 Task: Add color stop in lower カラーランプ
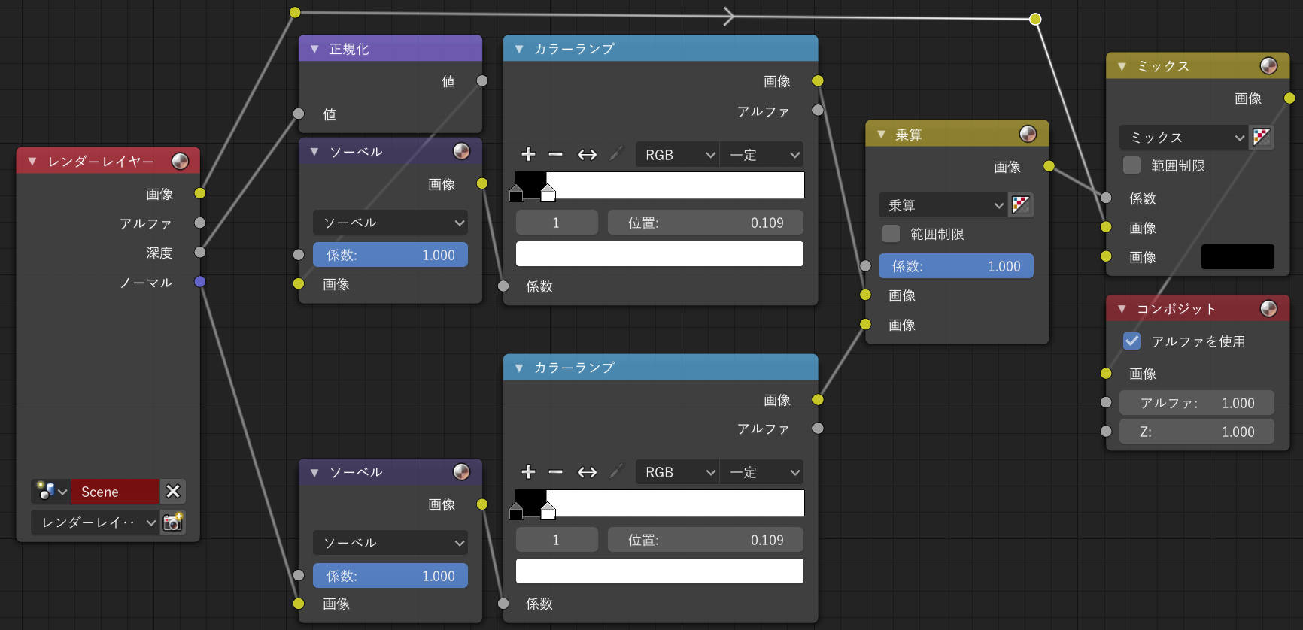point(528,472)
